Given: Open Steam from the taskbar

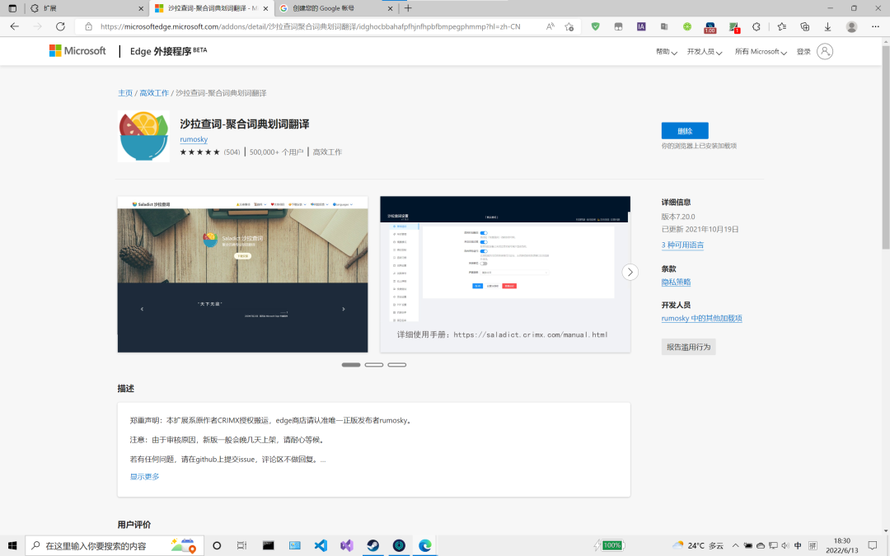Looking at the screenshot, I should tap(373, 545).
